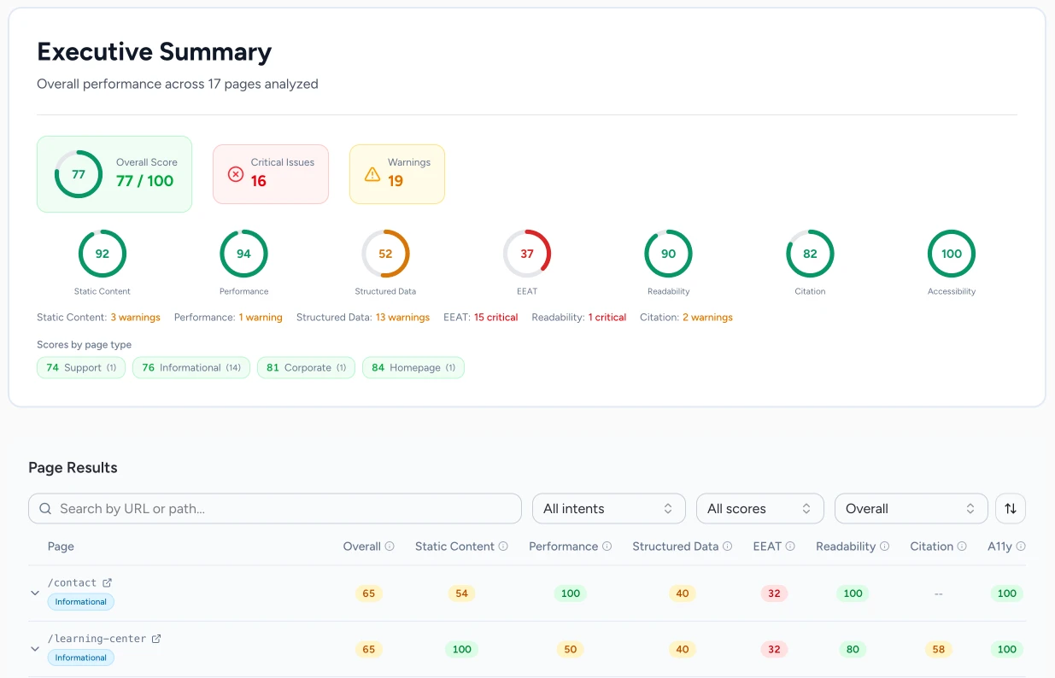Select the Support page type chip
The width and height of the screenshot is (1055, 678).
coord(80,367)
